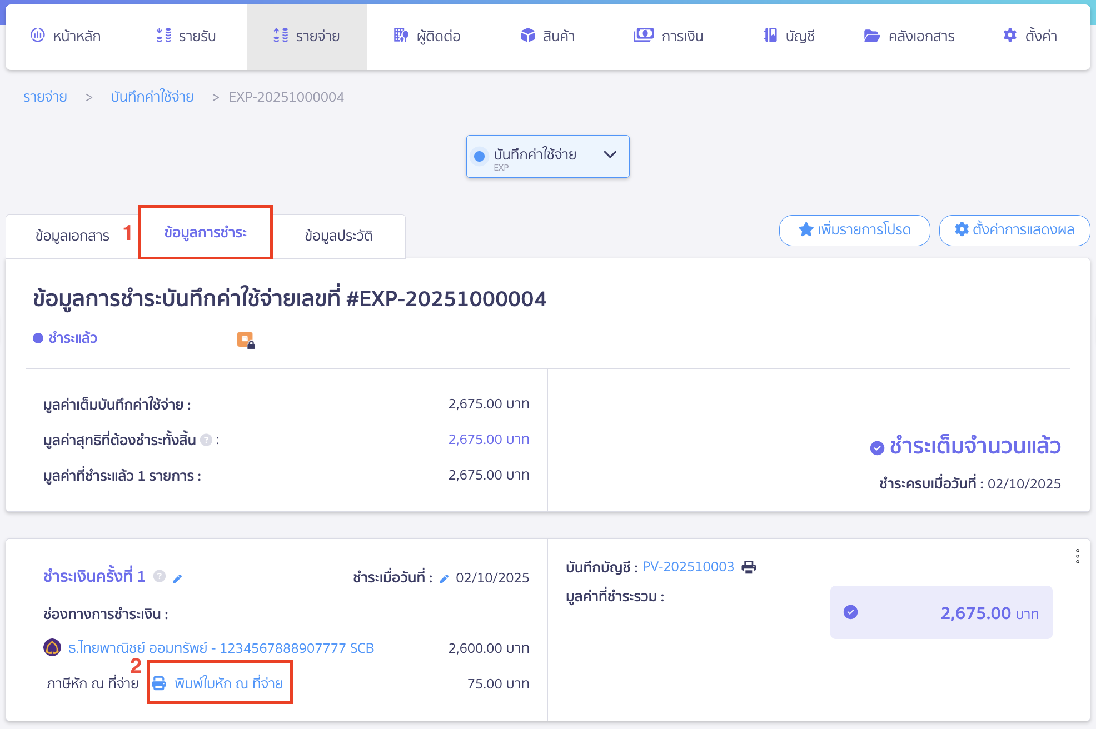Open the PV-202510003 journal entry link
Viewport: 1096px width, 729px height.
pos(688,567)
